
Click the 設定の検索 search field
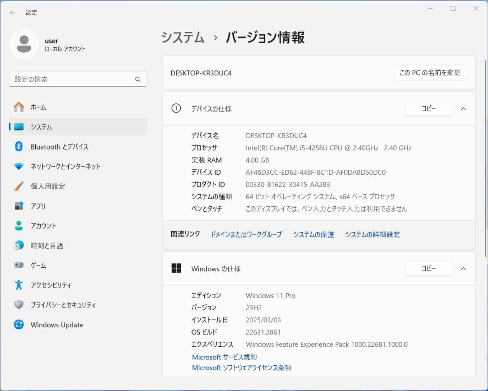tap(78, 79)
